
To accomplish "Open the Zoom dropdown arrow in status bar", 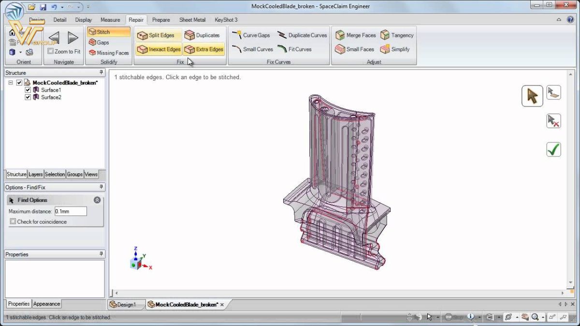I will pos(543,317).
